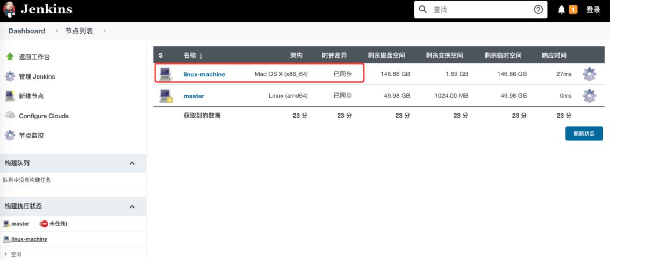Click the search magnifier icon
The image size is (645, 271).
pos(423,10)
